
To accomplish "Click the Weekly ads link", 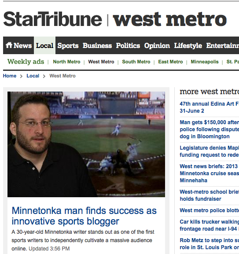I will [x=26, y=62].
